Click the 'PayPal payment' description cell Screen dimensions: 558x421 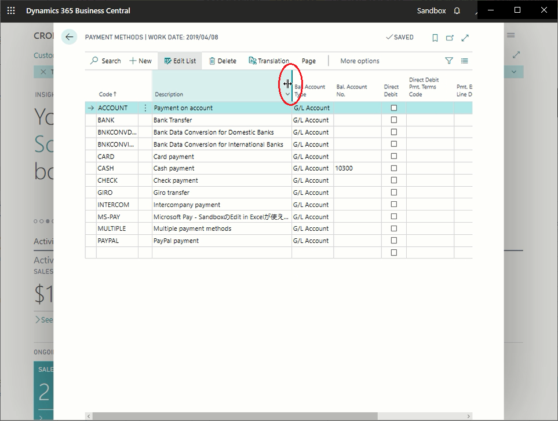pyautogui.click(x=222, y=241)
